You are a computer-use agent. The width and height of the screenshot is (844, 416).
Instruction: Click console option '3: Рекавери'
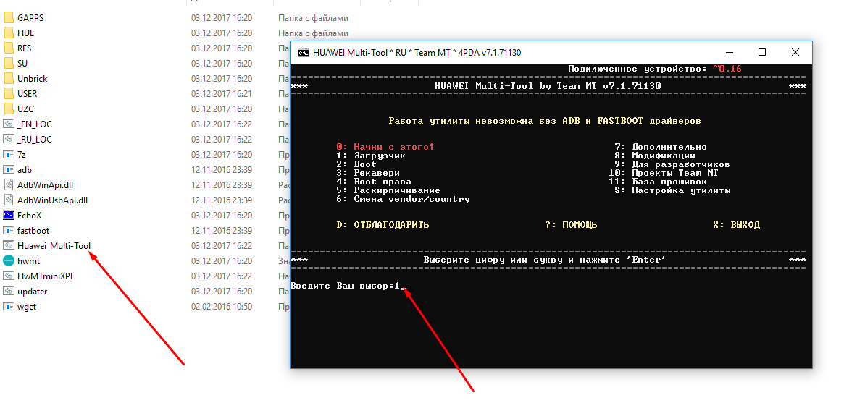pyautogui.click(x=368, y=173)
